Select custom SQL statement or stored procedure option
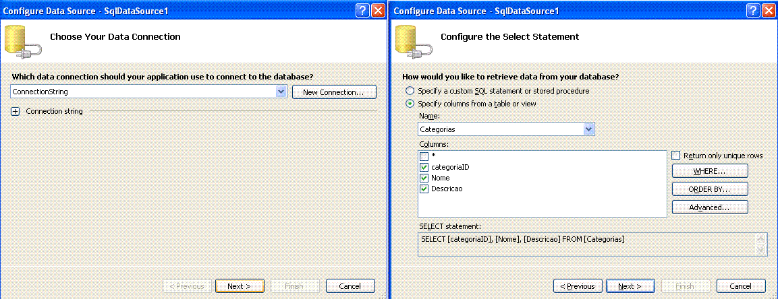The image size is (778, 299). coord(410,91)
